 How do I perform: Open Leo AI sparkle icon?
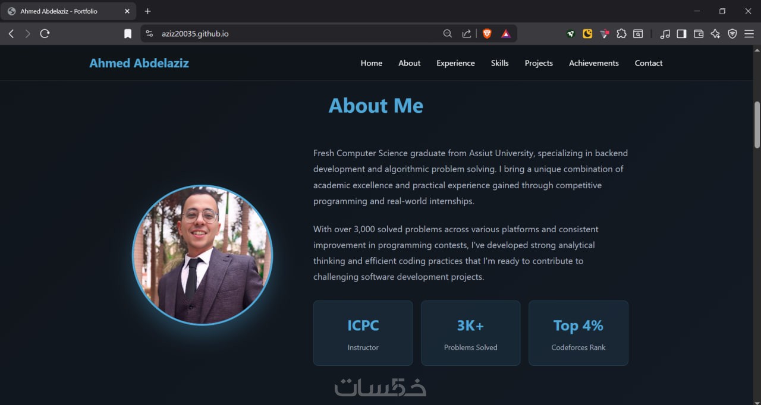point(715,34)
